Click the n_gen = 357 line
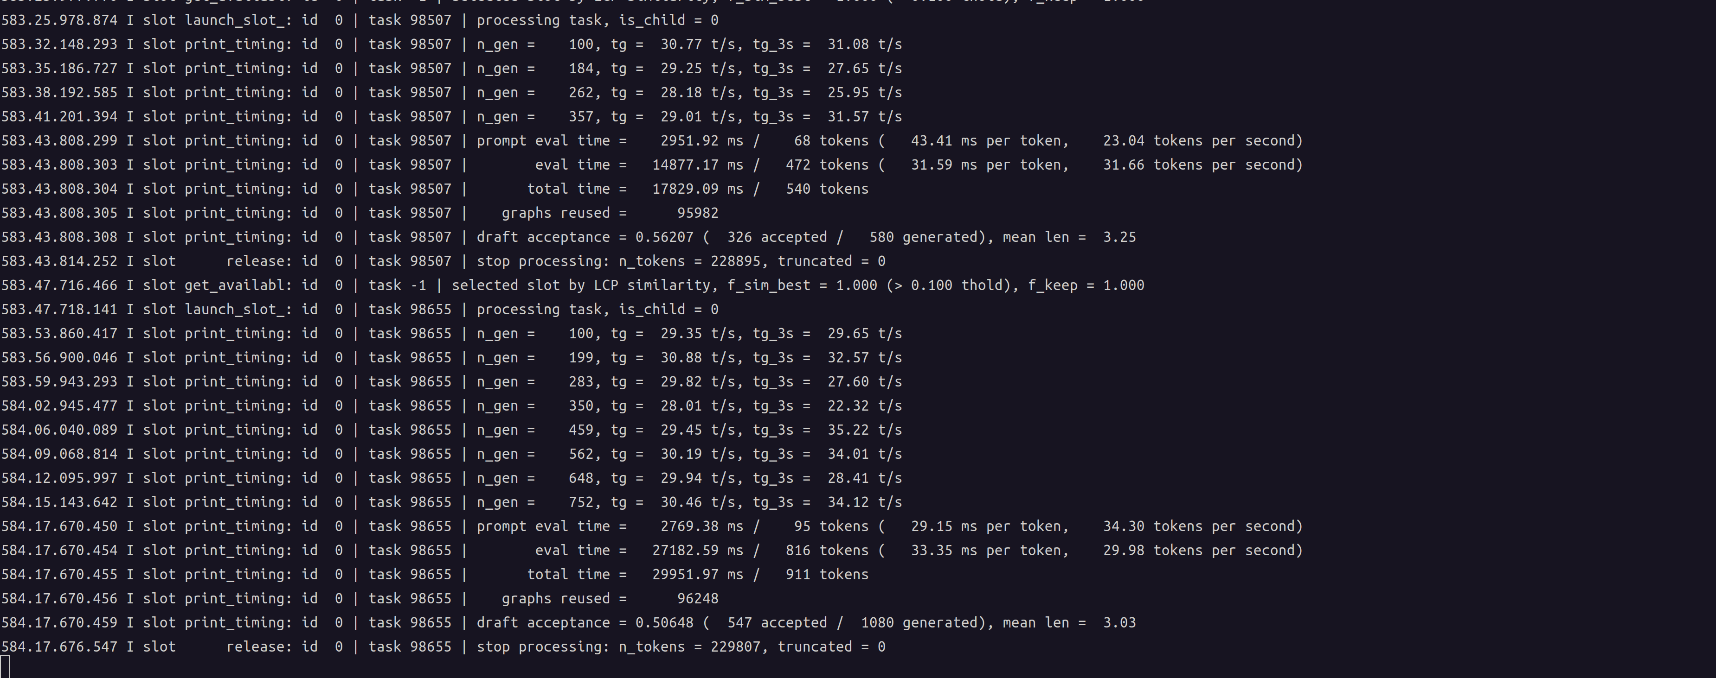This screenshot has height=678, width=1716. [451, 116]
